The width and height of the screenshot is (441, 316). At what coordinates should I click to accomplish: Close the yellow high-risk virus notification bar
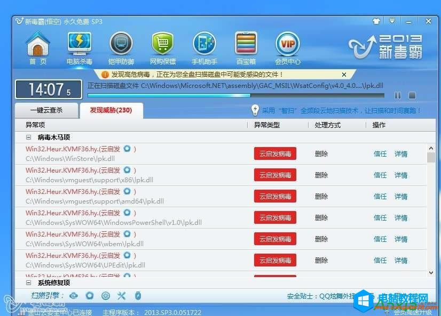tap(344, 75)
